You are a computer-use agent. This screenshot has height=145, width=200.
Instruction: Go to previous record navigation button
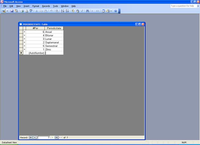[x=35, y=137]
